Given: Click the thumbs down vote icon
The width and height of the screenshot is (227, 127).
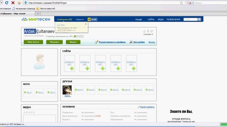Looking at the screenshot, I should 152,31.
